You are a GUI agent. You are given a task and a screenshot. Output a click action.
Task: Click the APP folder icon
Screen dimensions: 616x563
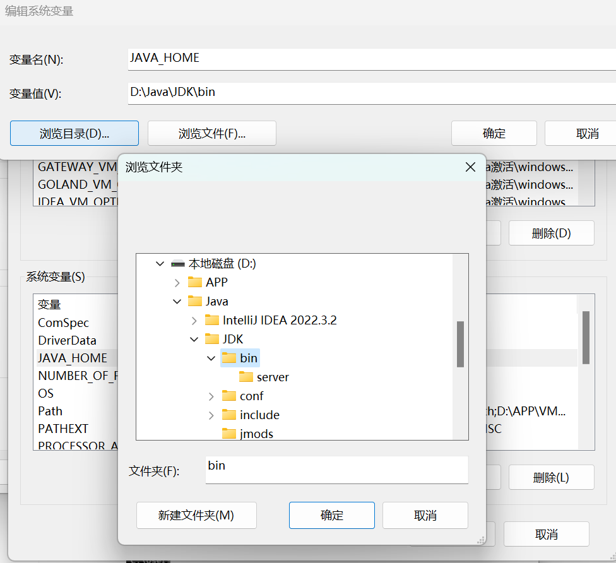(x=195, y=282)
